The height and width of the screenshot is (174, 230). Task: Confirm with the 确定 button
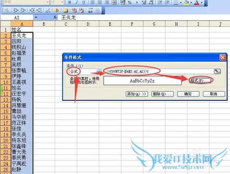click(x=188, y=94)
